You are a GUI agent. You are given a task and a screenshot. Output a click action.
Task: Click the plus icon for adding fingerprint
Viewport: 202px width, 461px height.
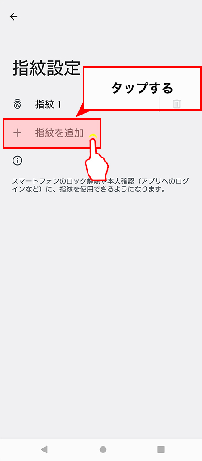pyautogui.click(x=17, y=133)
